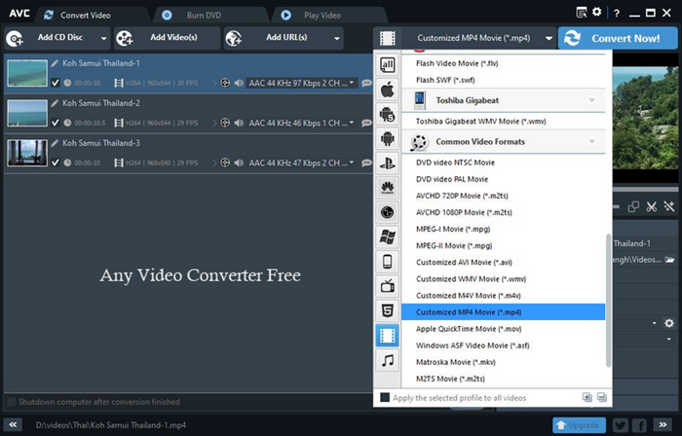Choose Matroska Movie (*.mkv) format

(x=457, y=362)
